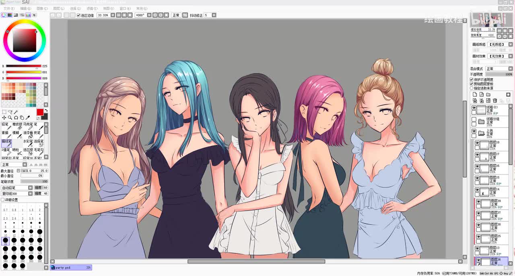
Task: Select the lasso selection tool
Action: pyautogui.click(x=10, y=112)
